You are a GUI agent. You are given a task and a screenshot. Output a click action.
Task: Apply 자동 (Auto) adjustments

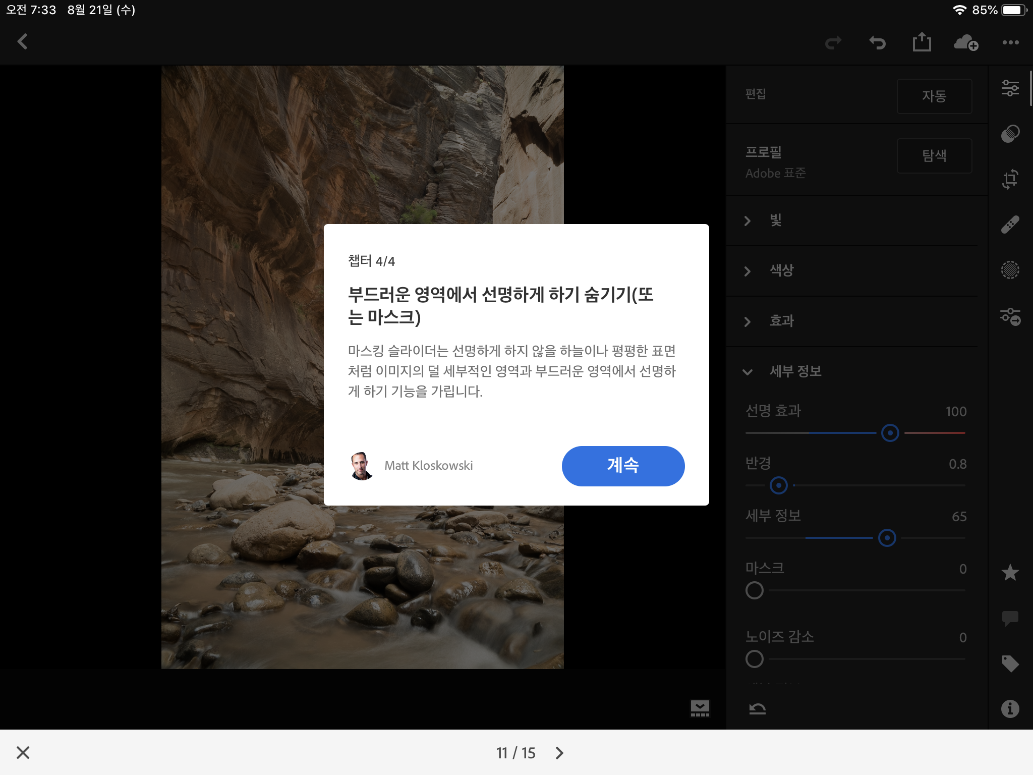click(934, 96)
